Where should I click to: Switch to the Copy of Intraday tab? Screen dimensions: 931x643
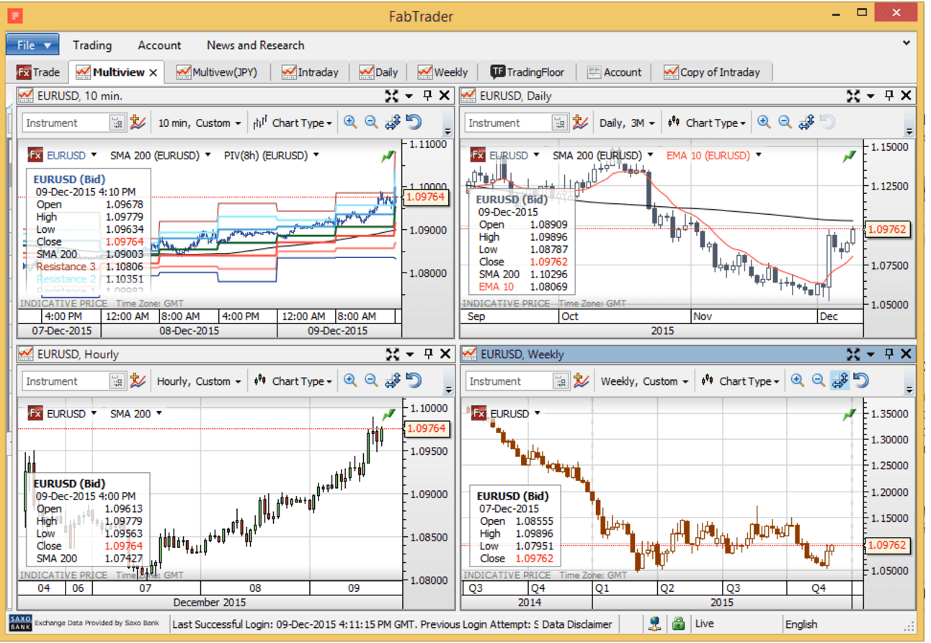coord(712,72)
